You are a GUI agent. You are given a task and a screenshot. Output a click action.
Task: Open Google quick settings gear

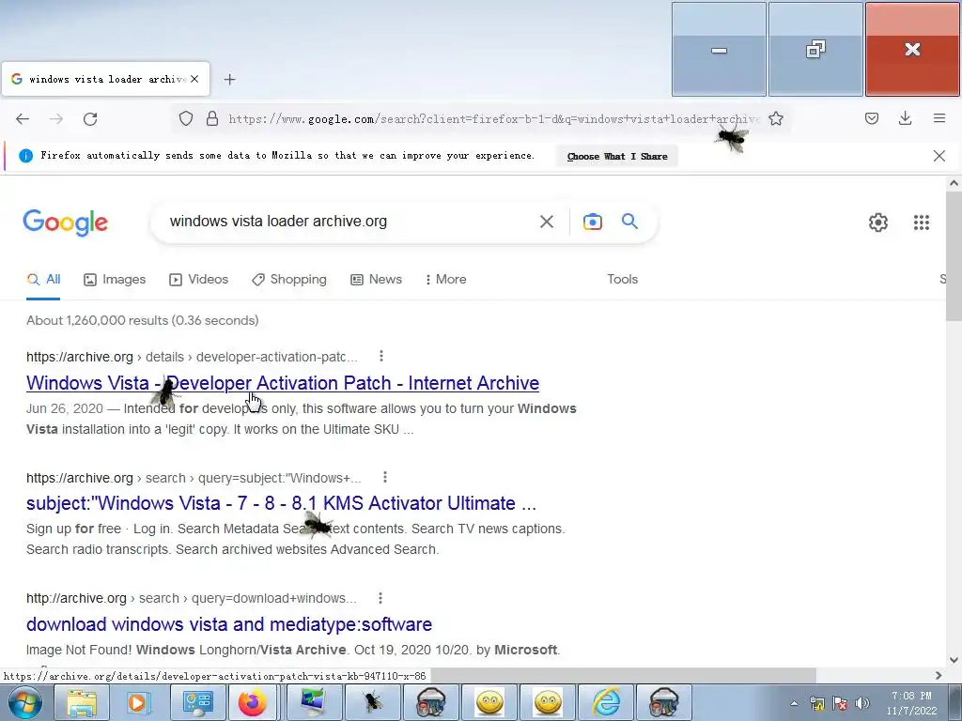[x=878, y=222]
